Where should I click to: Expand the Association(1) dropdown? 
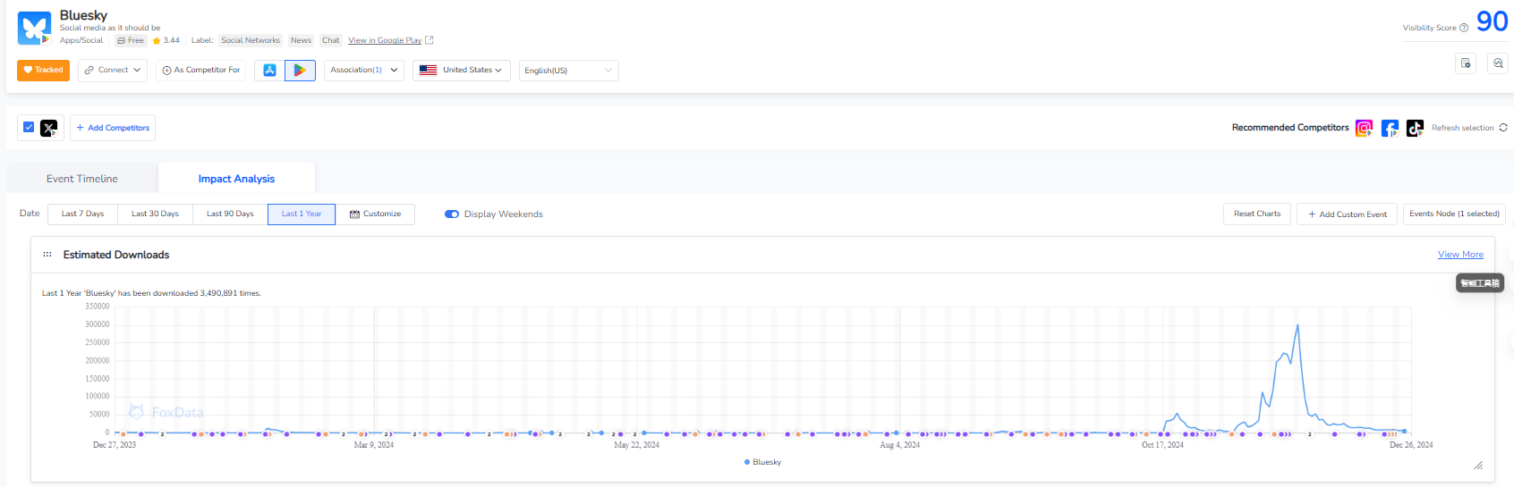click(364, 70)
